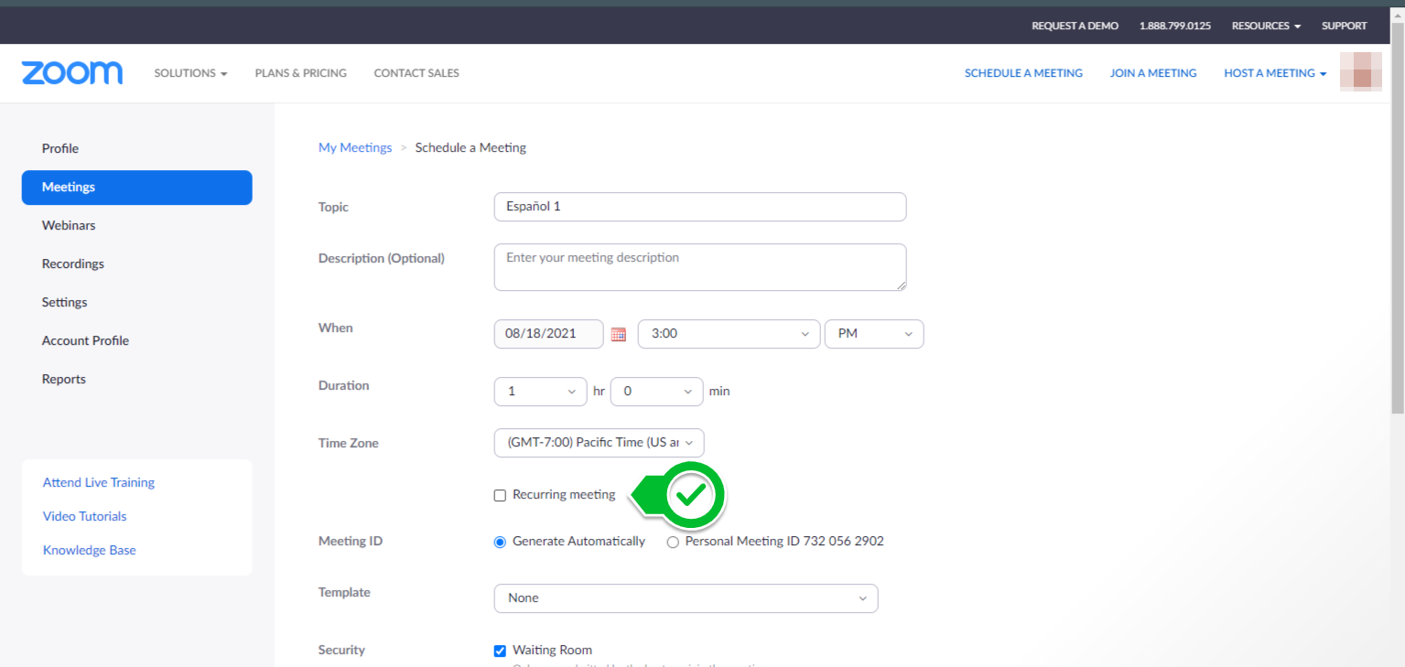The height and width of the screenshot is (667, 1405).
Task: Open the duration hours dropdown
Action: pos(540,392)
